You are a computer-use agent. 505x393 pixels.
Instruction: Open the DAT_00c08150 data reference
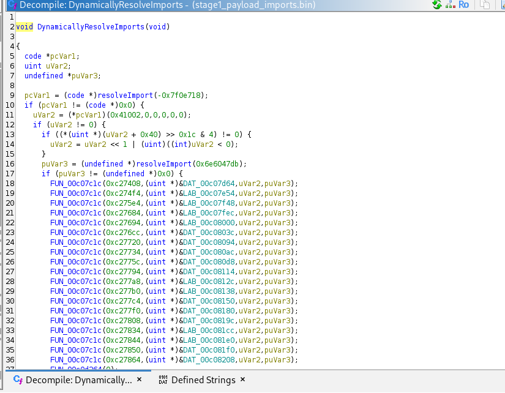209,301
